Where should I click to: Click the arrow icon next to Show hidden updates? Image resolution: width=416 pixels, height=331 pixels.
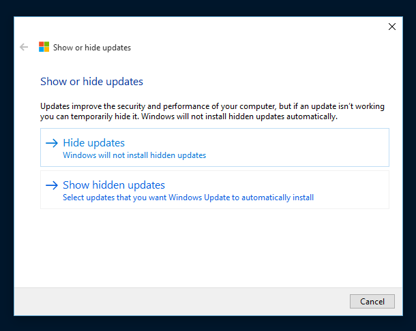click(52, 185)
